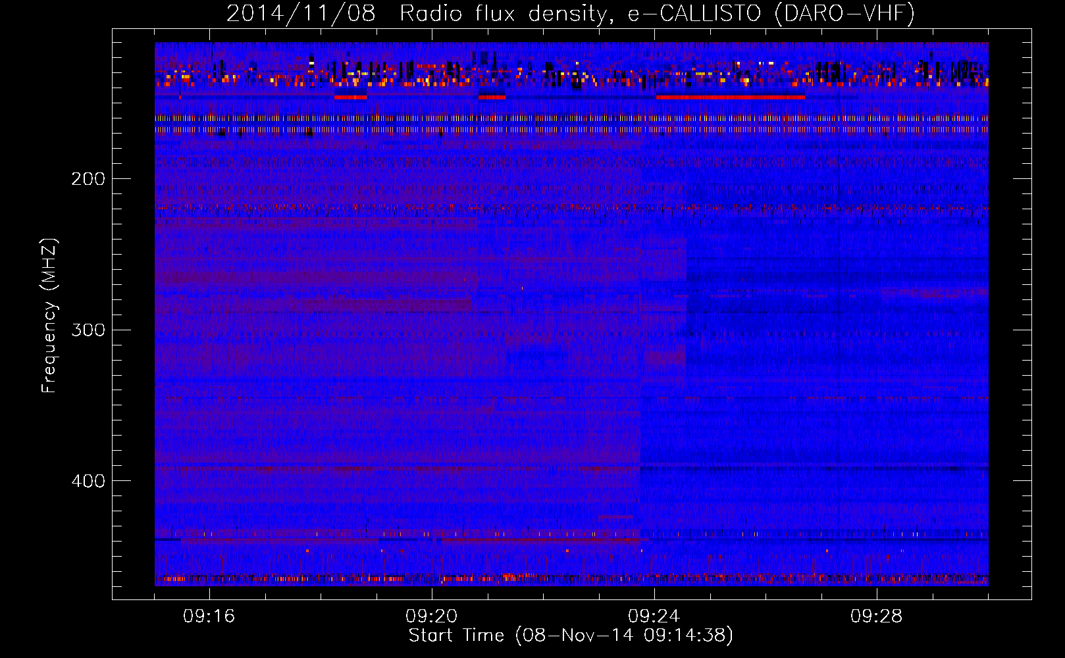The width and height of the screenshot is (1065, 658).
Task: Click the 09:16 time tick label
Action: click(209, 617)
